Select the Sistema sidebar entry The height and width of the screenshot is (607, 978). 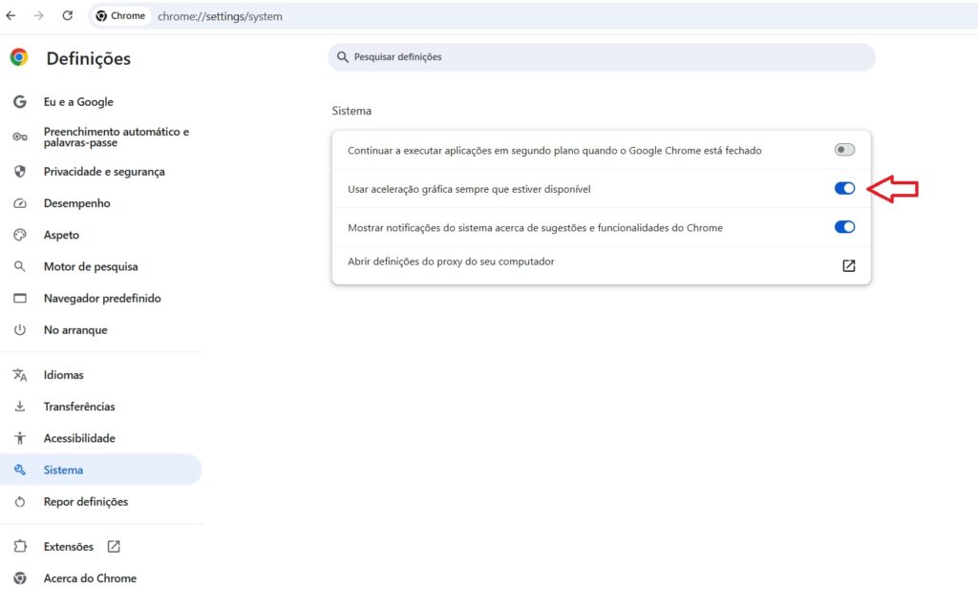pyautogui.click(x=63, y=470)
